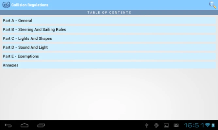Open the Gmail notification icon
Screen dimensions: 218x130
point(176,125)
